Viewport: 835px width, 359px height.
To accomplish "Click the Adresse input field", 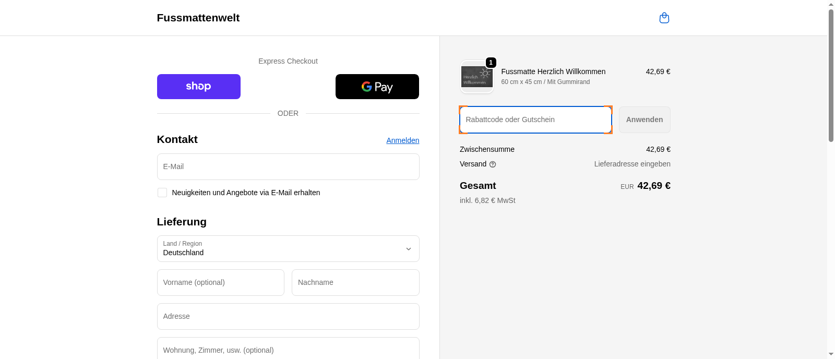I will (x=288, y=317).
